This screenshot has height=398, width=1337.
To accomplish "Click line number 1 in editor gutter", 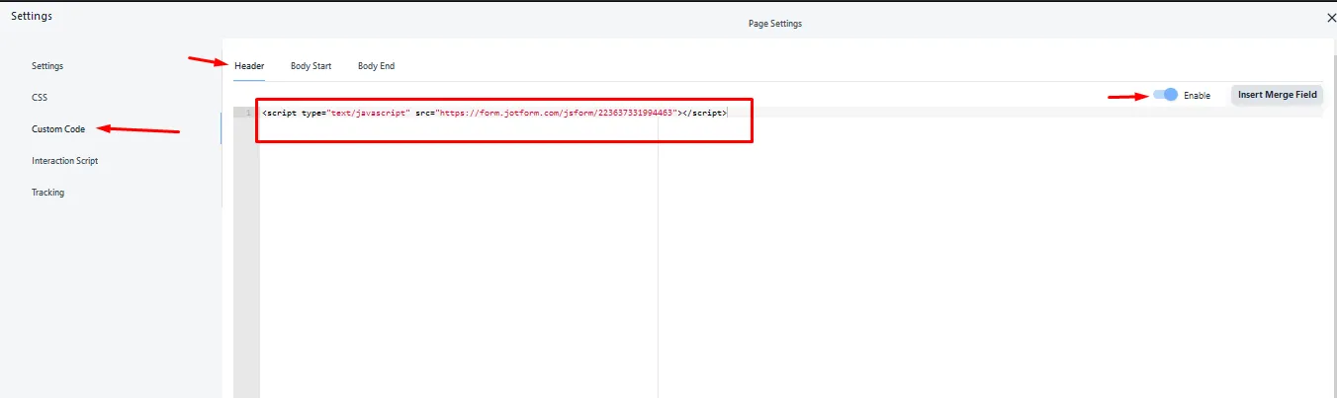I will (248, 113).
